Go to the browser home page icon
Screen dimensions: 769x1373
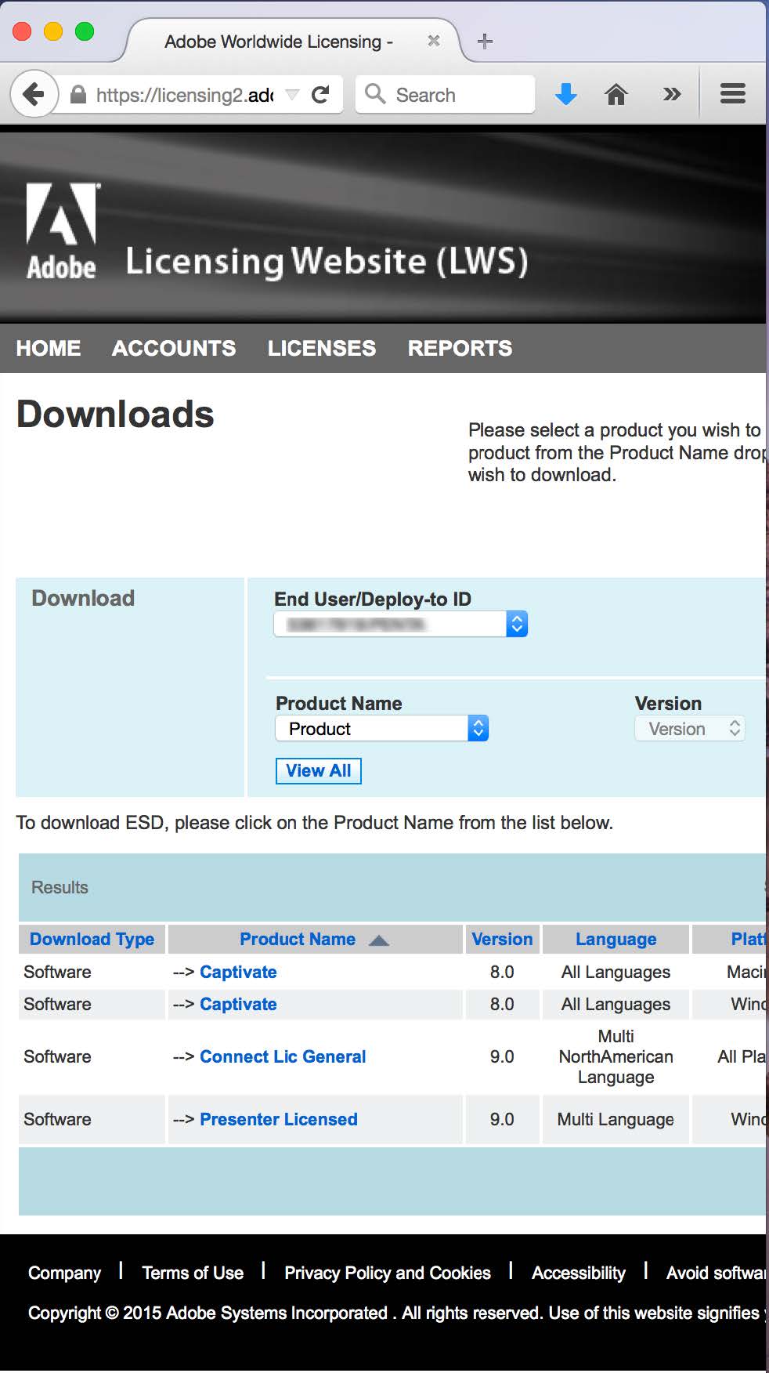[x=616, y=95]
